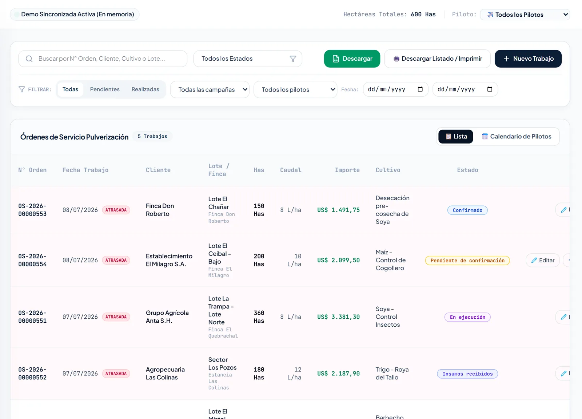Viewport: 582px width, 419px height.
Task: Edit the Establecimiento El Milagro order
Action: pyautogui.click(x=543, y=260)
